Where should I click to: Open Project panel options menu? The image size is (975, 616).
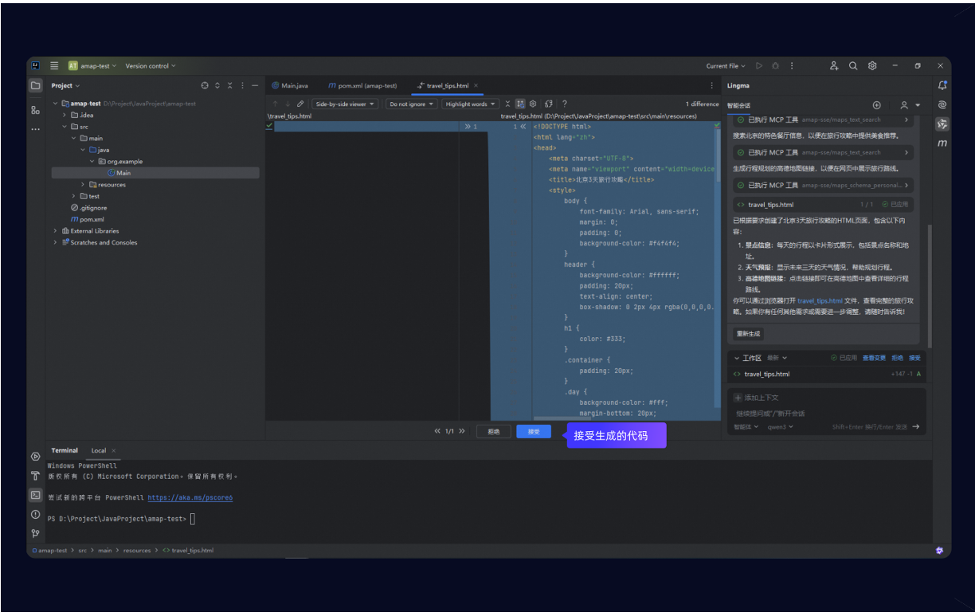tap(242, 85)
